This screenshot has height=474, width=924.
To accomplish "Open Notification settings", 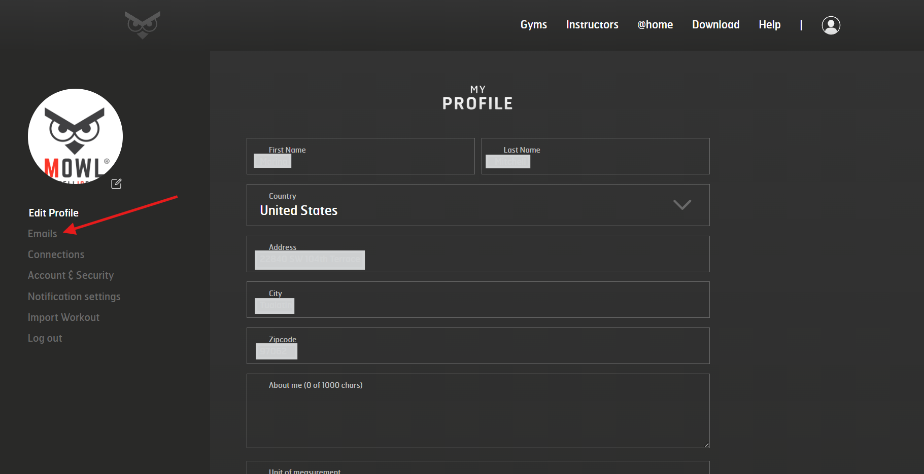I will (x=74, y=297).
